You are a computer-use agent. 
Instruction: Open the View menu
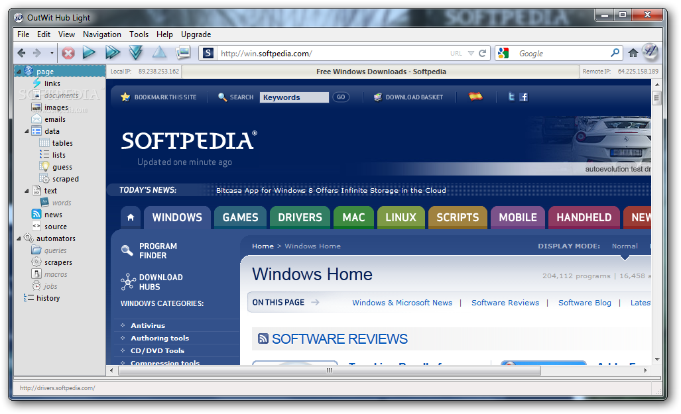click(x=66, y=34)
